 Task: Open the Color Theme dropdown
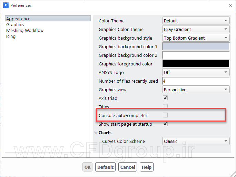pos(196,21)
